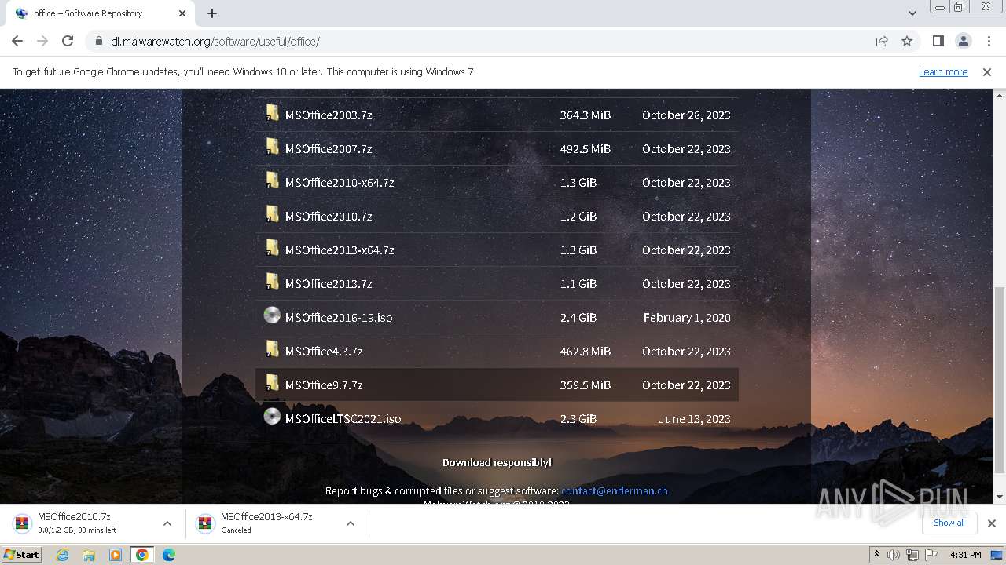Expand MSOffice2013-x64.7z download options arrow
The height and width of the screenshot is (565, 1006).
point(351,523)
